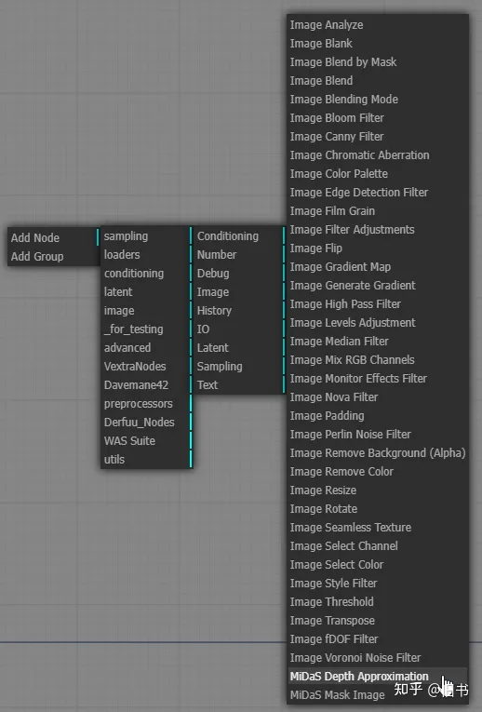
Task: Add Image fDOF Filter node
Action: tap(378, 639)
